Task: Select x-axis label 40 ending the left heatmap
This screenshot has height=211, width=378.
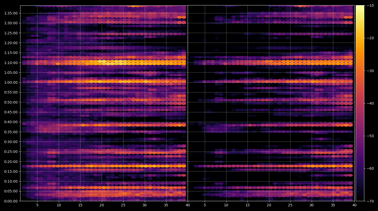Action: click(x=187, y=205)
